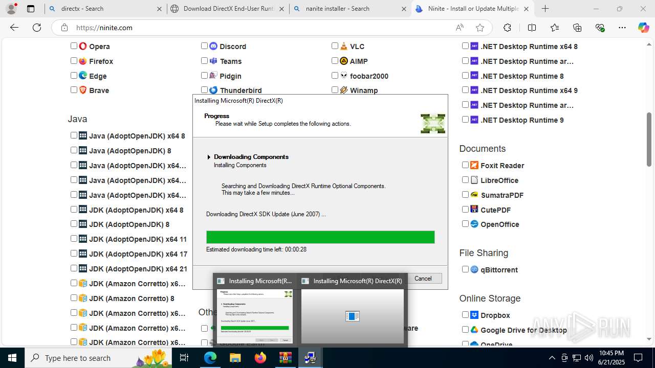The image size is (655, 368).
Task: Check Java (AdoptOpenJDK) x64 8 checkbox
Action: click(74, 135)
